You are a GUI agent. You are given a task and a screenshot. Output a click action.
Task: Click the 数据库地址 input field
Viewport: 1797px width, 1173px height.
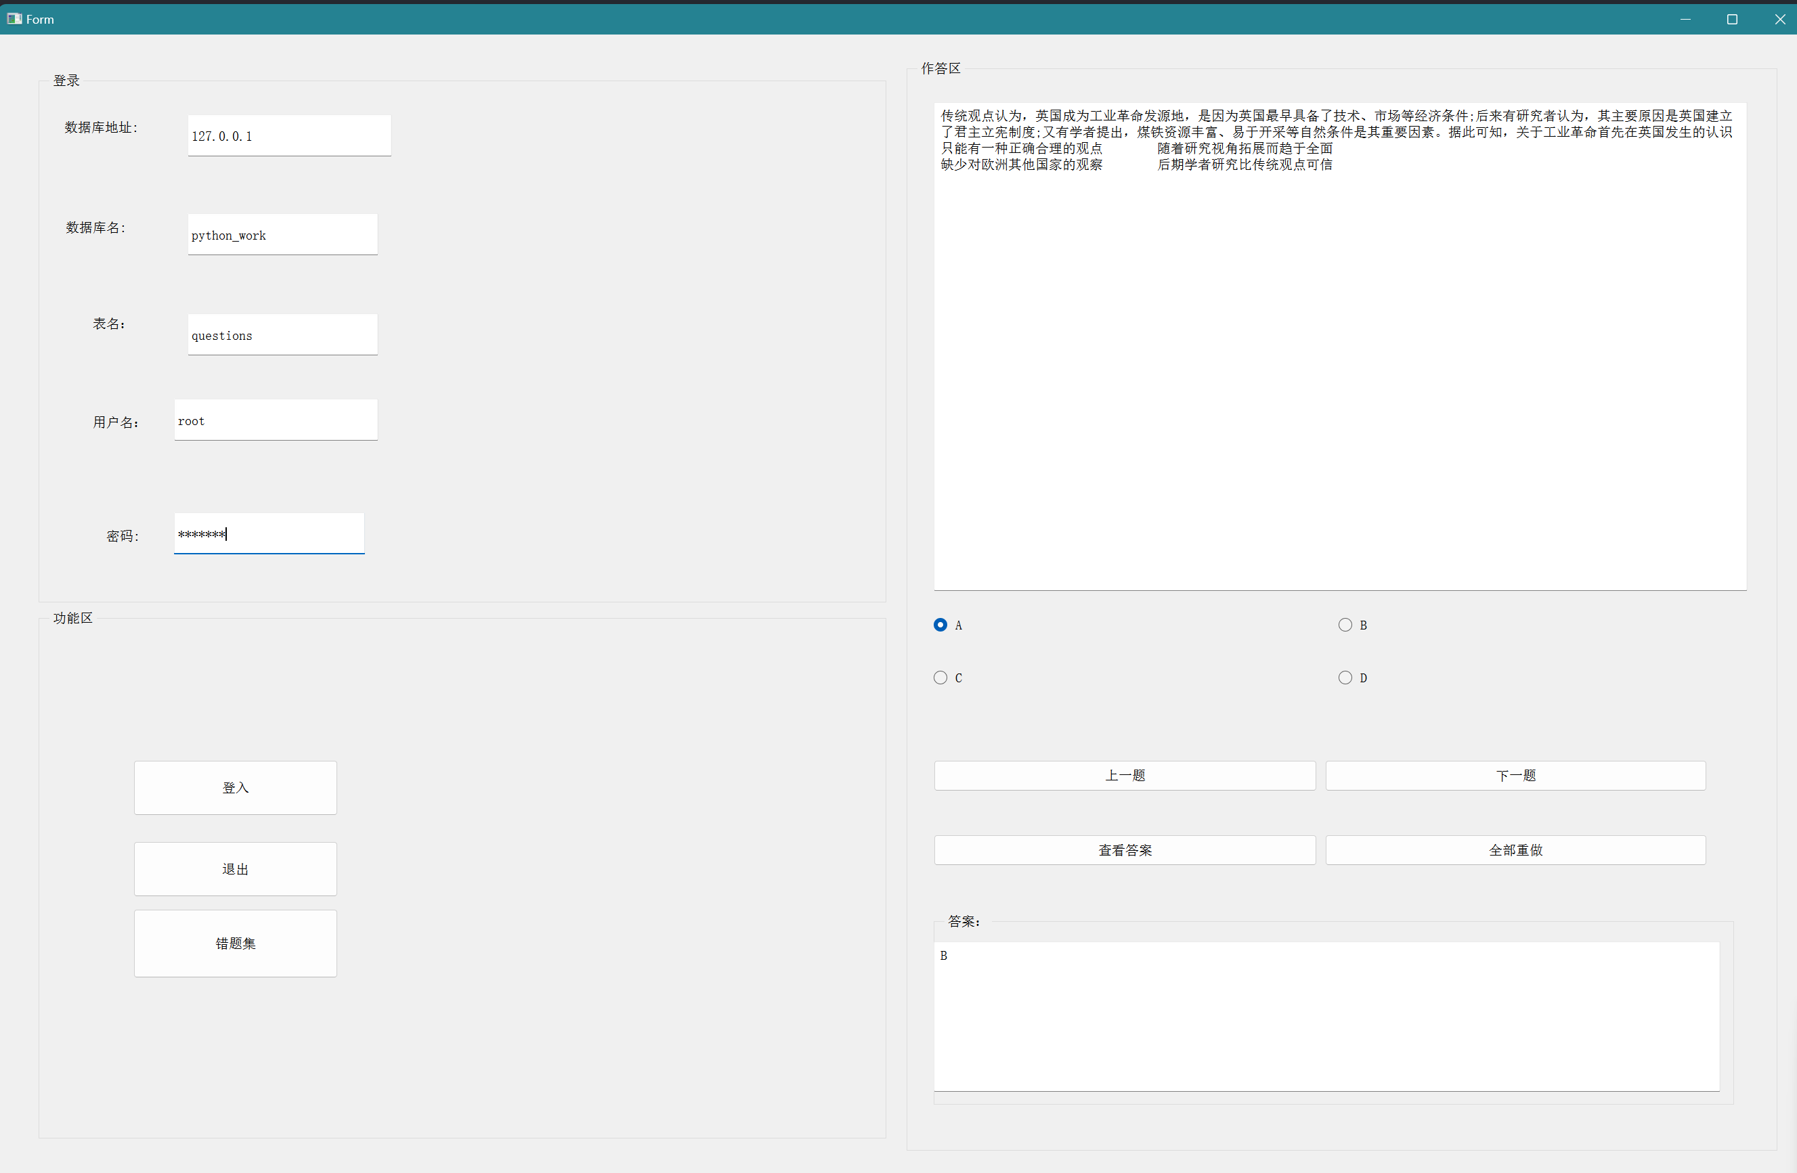289,136
